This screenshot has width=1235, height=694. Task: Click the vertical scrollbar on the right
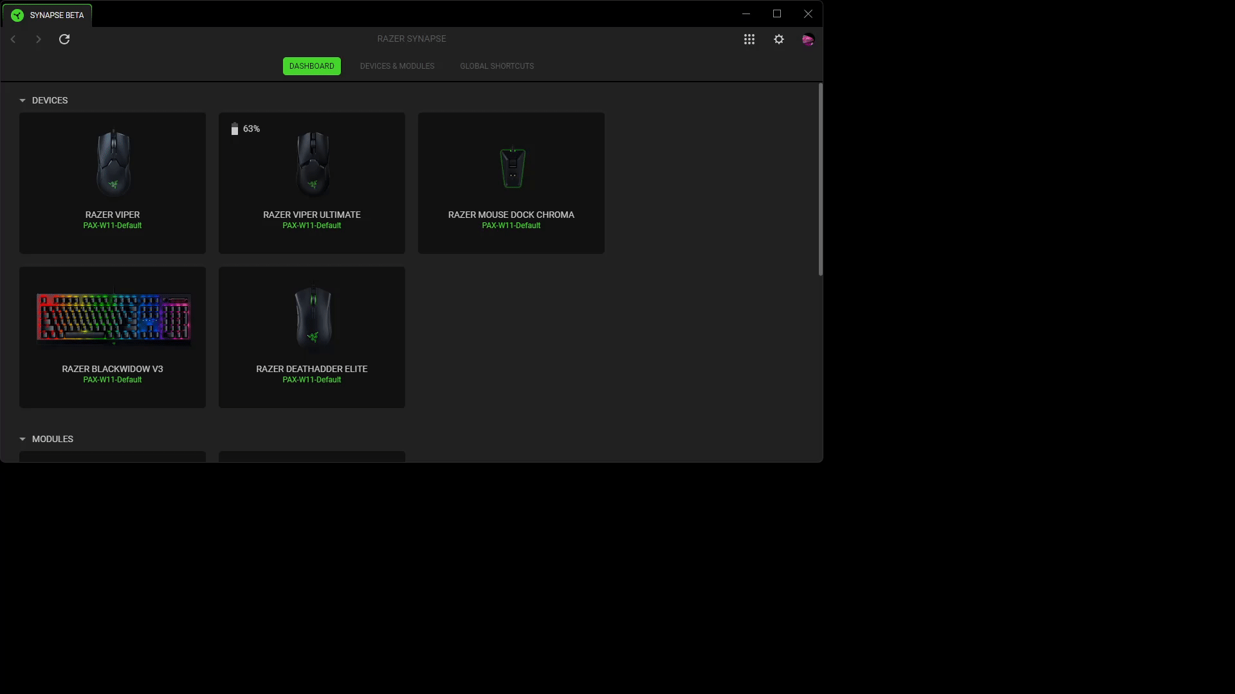click(820, 180)
